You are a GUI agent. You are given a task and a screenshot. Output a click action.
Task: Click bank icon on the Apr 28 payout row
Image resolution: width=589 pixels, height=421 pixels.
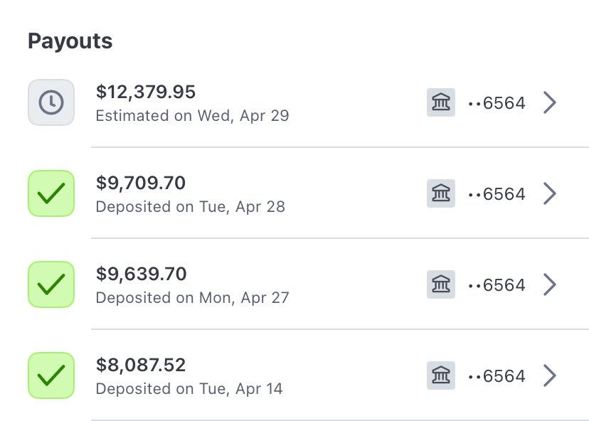coord(440,193)
